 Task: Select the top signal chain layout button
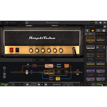tap(4, 68)
